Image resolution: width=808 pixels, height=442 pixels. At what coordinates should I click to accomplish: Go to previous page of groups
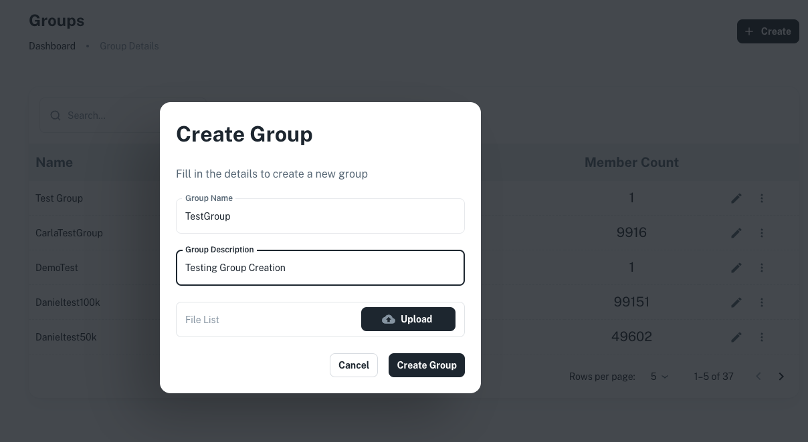pyautogui.click(x=759, y=377)
